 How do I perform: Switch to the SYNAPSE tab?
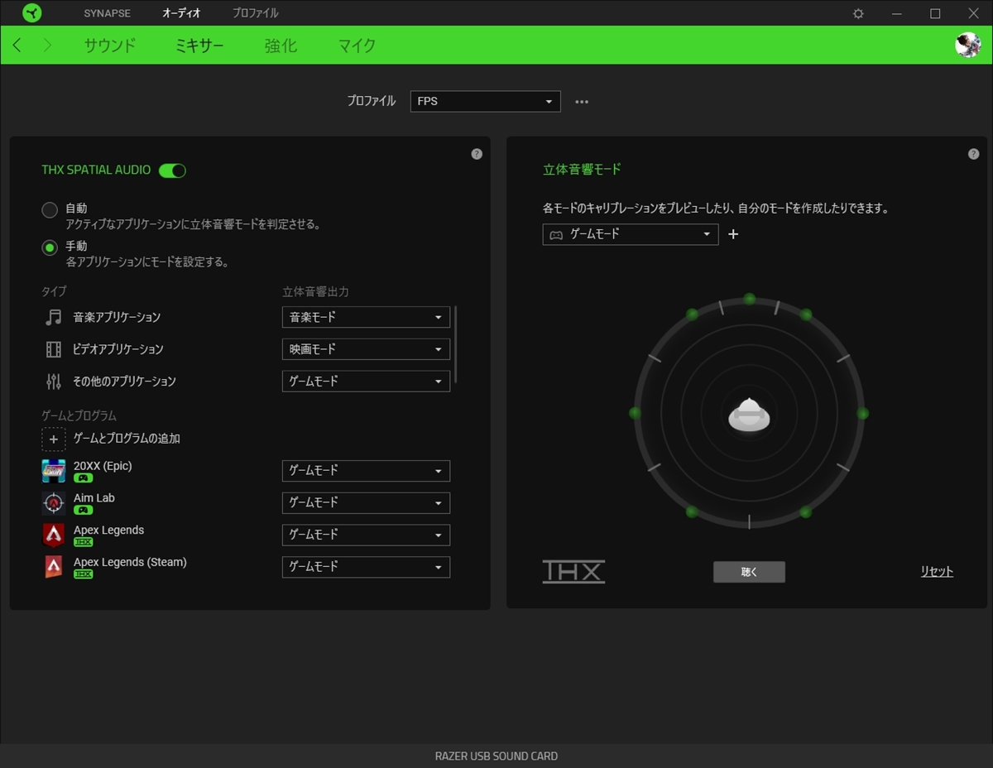pos(107,13)
